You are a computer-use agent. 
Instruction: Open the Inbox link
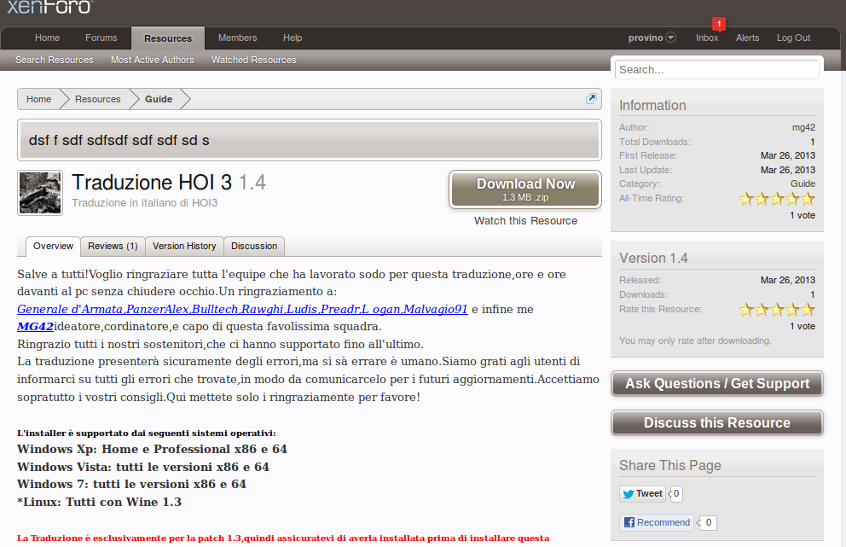(x=707, y=38)
